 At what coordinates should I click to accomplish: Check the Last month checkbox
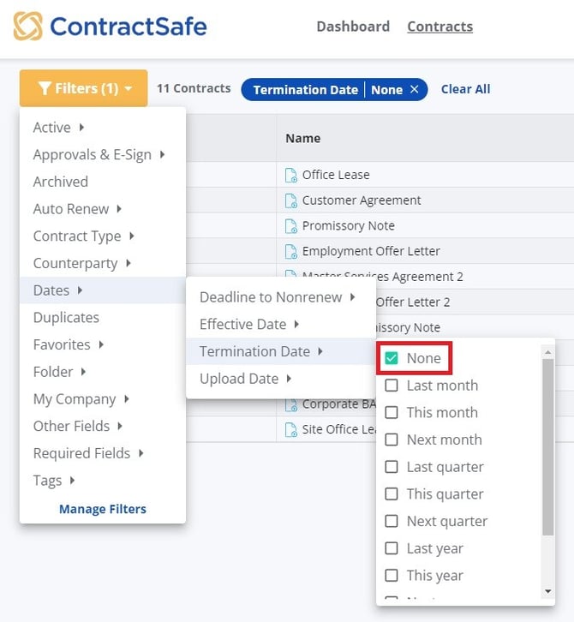[392, 386]
